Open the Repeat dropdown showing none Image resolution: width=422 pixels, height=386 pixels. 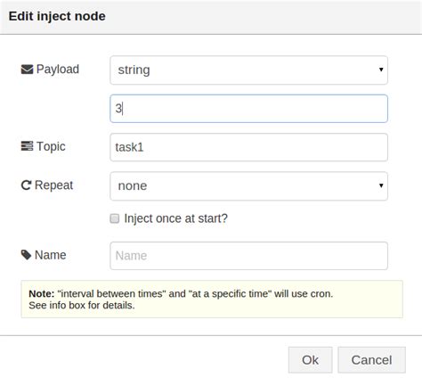point(248,186)
